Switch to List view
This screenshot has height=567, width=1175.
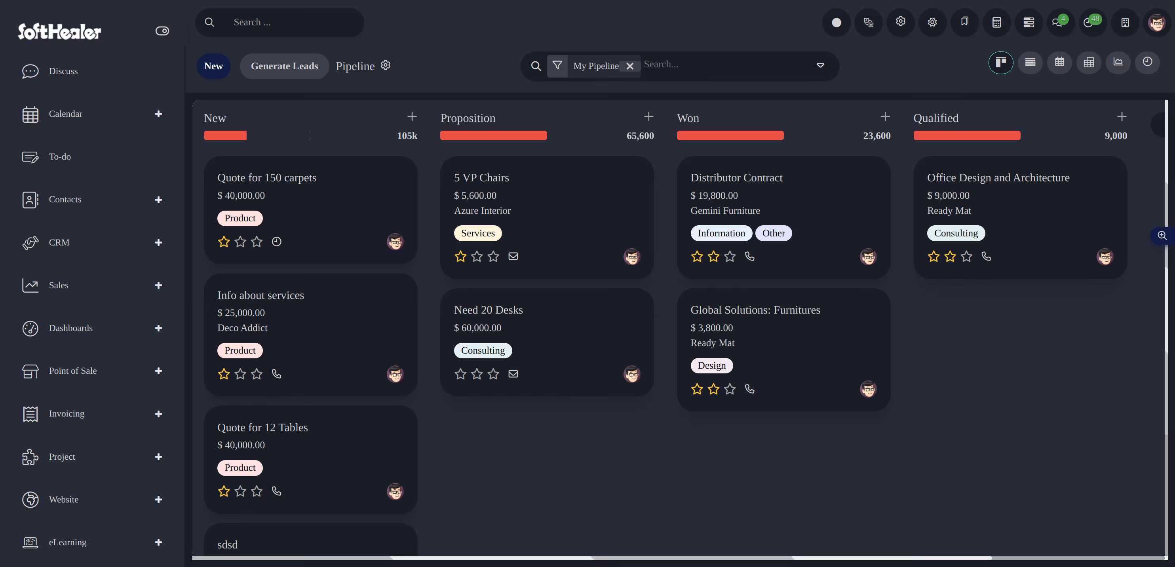[1030, 63]
